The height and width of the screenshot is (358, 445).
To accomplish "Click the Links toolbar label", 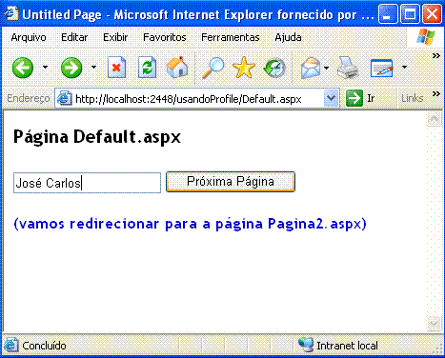I will click(413, 98).
